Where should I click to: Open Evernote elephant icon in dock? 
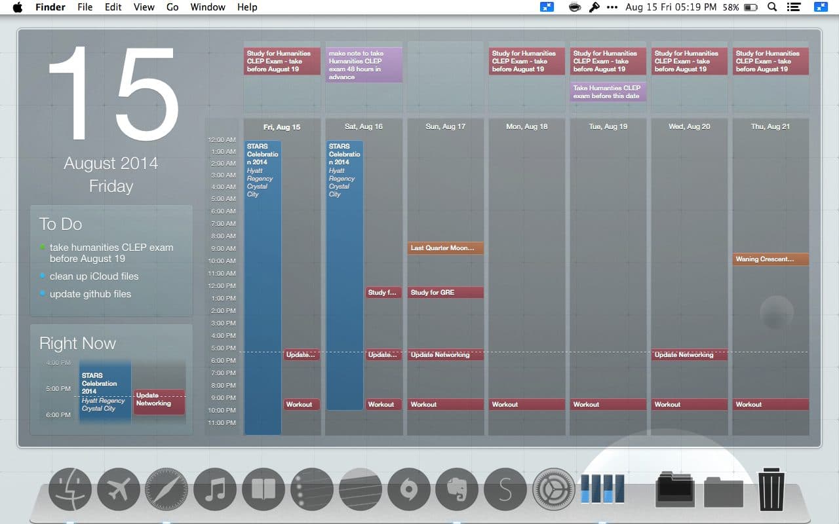[x=457, y=489]
